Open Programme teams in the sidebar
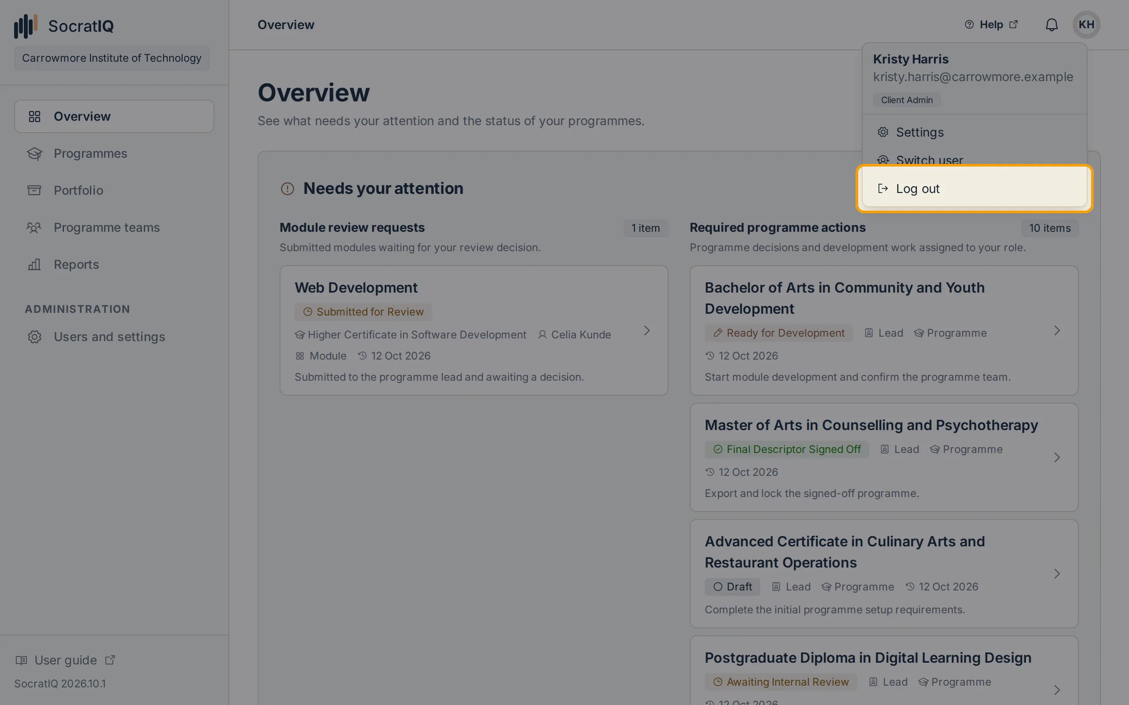 tap(114, 227)
